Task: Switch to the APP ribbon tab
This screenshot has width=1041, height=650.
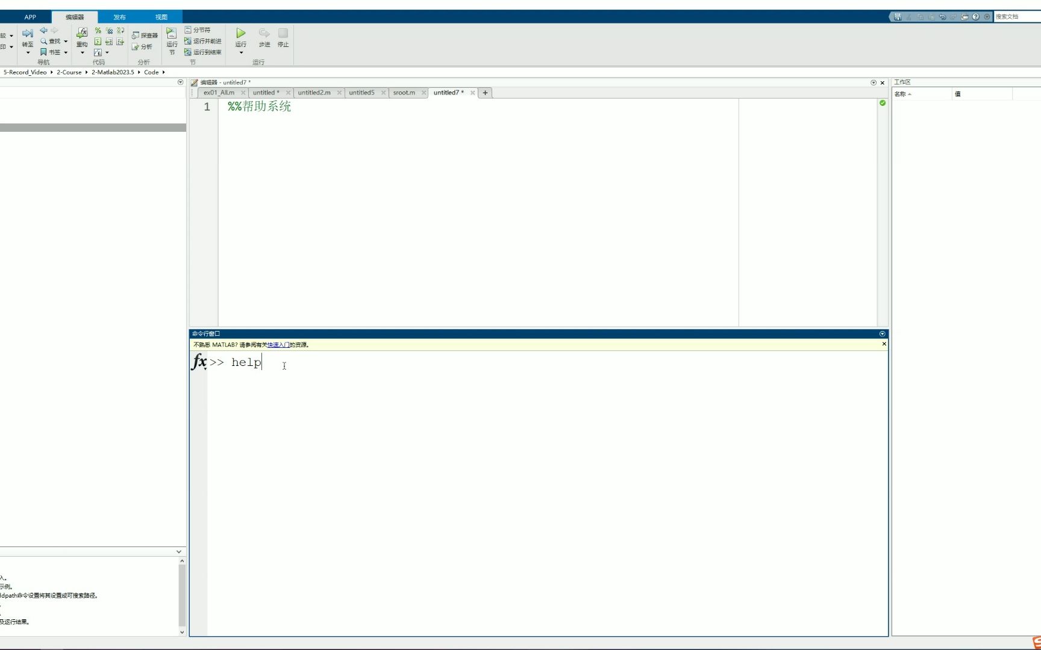Action: click(30, 17)
